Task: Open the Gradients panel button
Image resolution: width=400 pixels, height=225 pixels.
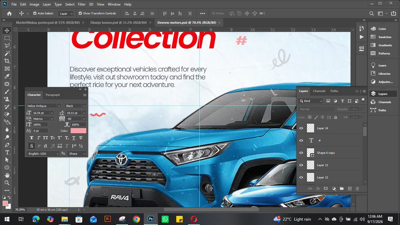Action: coord(382,45)
